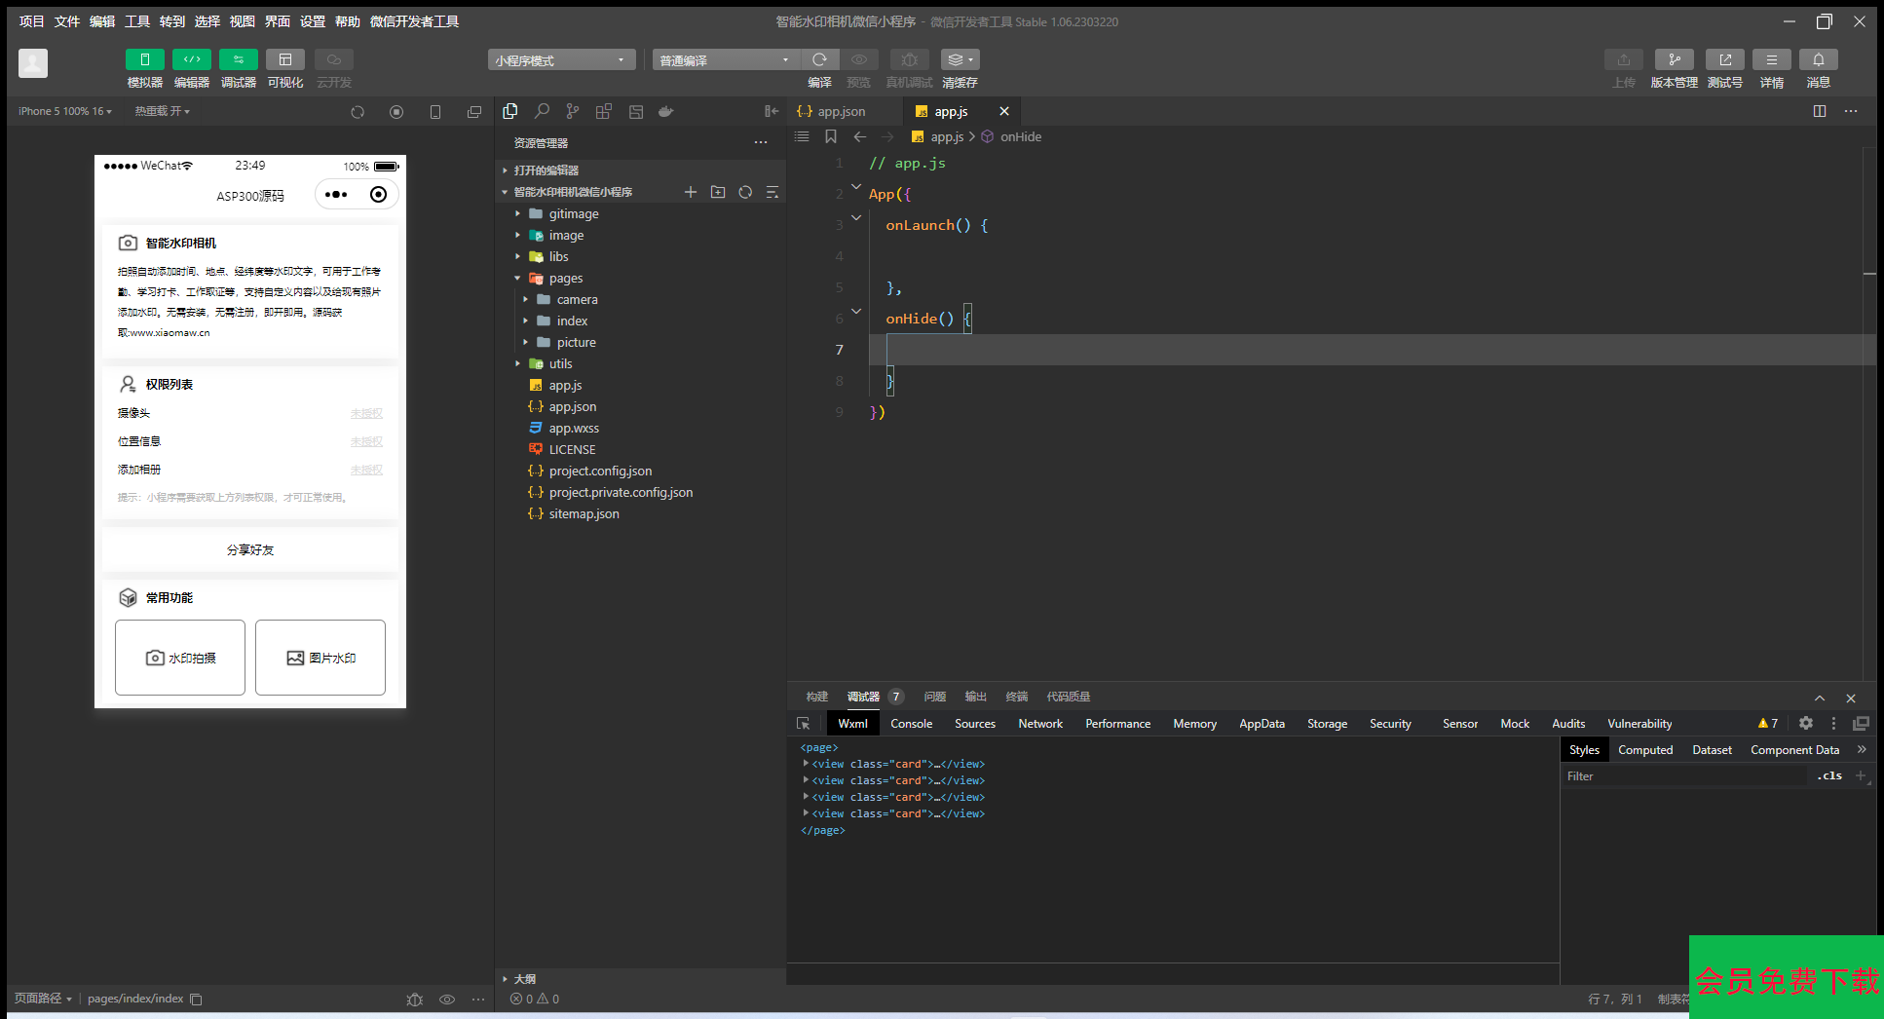Open version management icon
This screenshot has width=1884, height=1019.
click(1674, 60)
